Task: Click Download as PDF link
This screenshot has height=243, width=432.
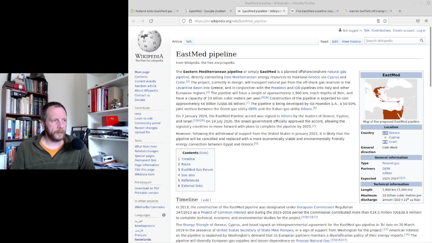Action: (x=147, y=188)
